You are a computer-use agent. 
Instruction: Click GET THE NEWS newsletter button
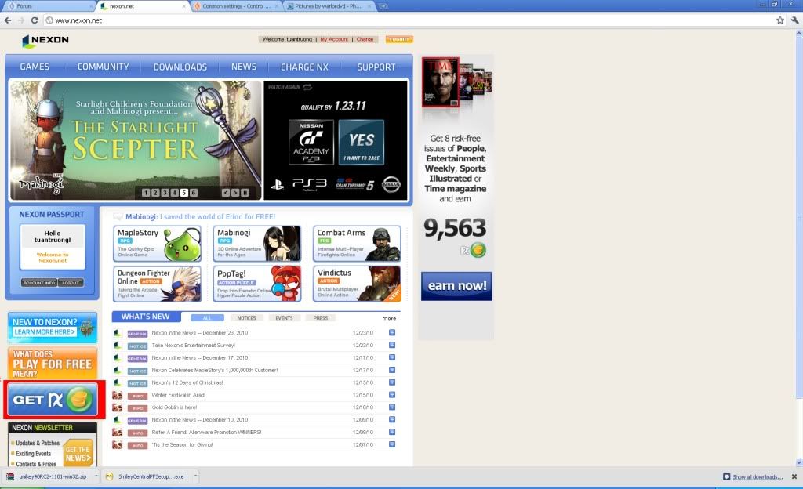point(78,454)
